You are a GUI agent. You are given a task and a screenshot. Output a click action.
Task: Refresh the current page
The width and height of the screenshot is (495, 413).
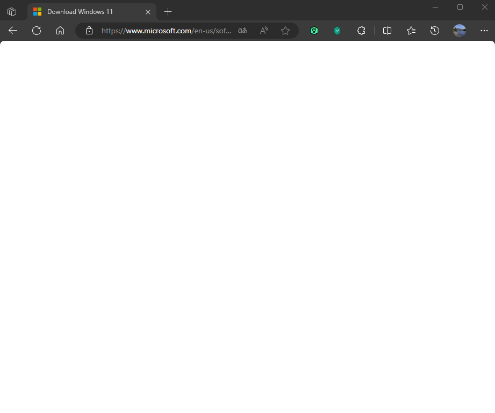click(37, 31)
